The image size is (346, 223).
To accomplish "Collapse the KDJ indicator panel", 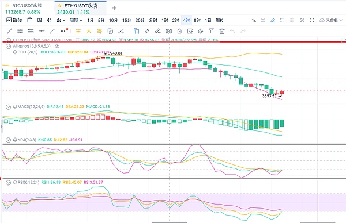I will click(8, 140).
